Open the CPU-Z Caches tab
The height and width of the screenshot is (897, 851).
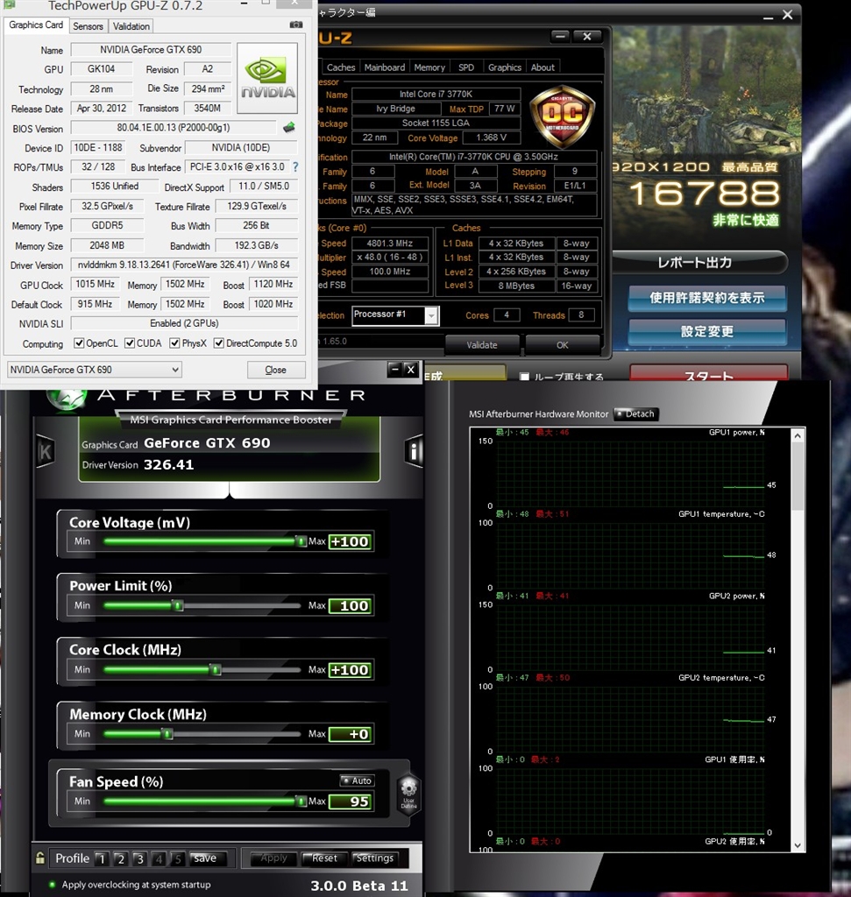[341, 67]
